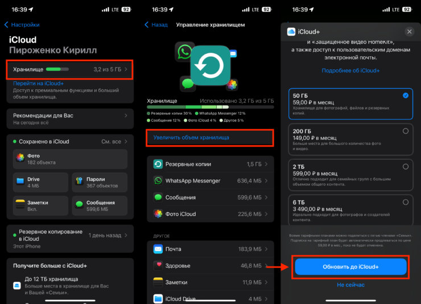Tap the Заметки icon in Другое list
The image size is (421, 304).
click(158, 282)
